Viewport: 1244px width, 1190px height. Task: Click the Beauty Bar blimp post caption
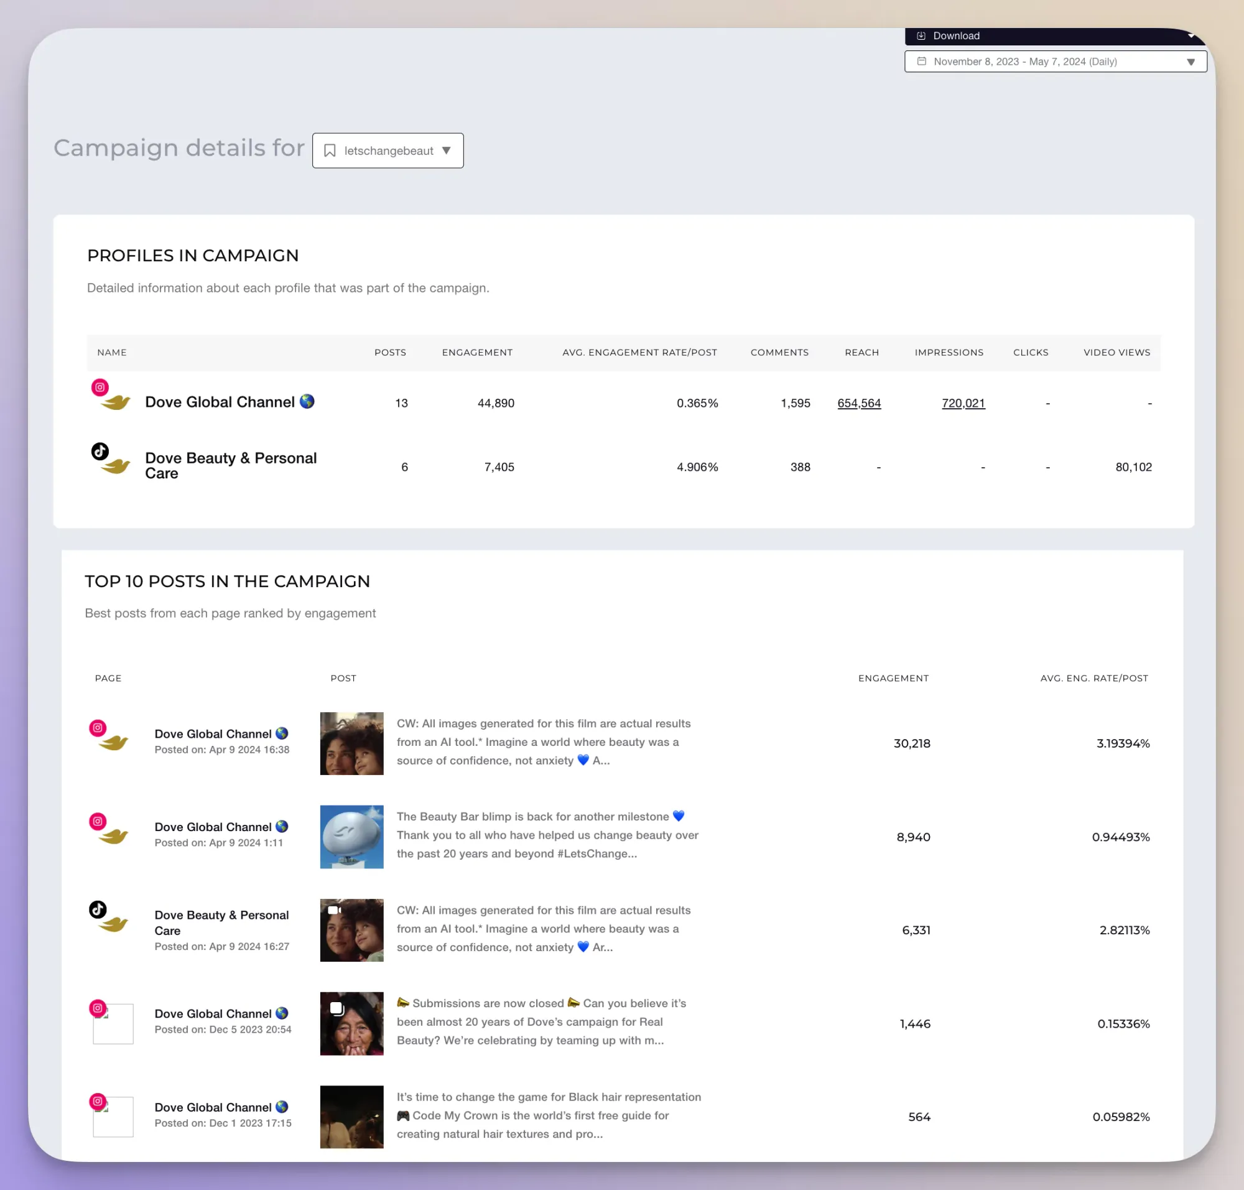point(547,835)
